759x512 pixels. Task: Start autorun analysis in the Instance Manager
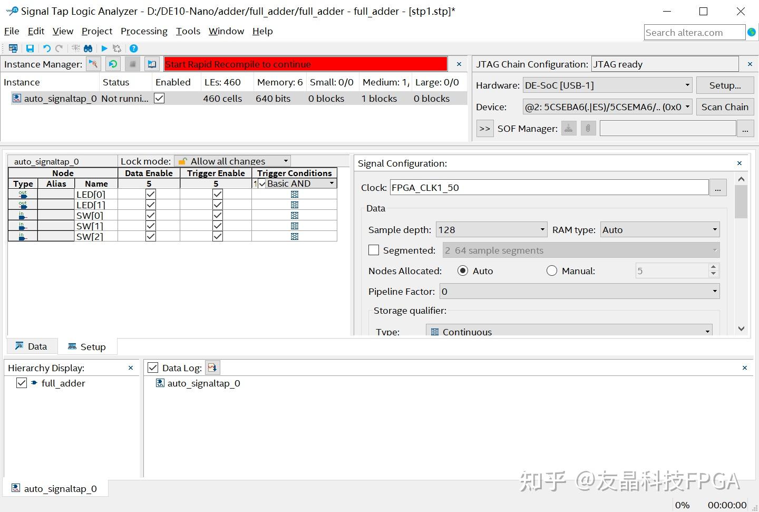(113, 64)
